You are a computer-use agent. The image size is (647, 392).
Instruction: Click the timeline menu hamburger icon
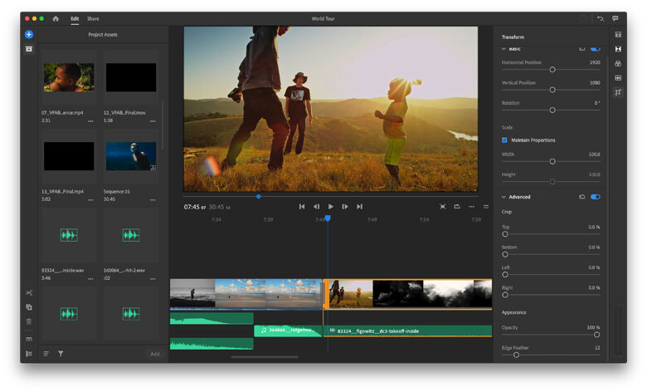[485, 207]
